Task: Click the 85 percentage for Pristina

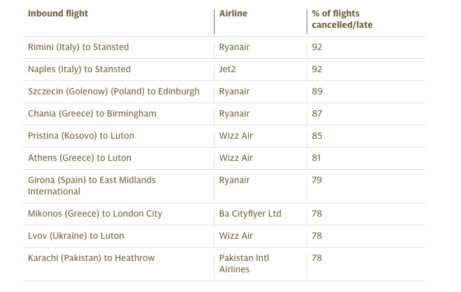Action: click(x=317, y=136)
